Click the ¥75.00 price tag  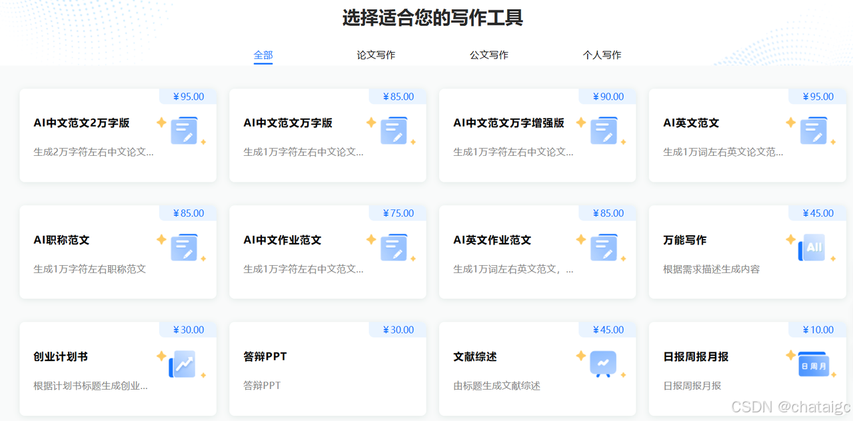[399, 213]
